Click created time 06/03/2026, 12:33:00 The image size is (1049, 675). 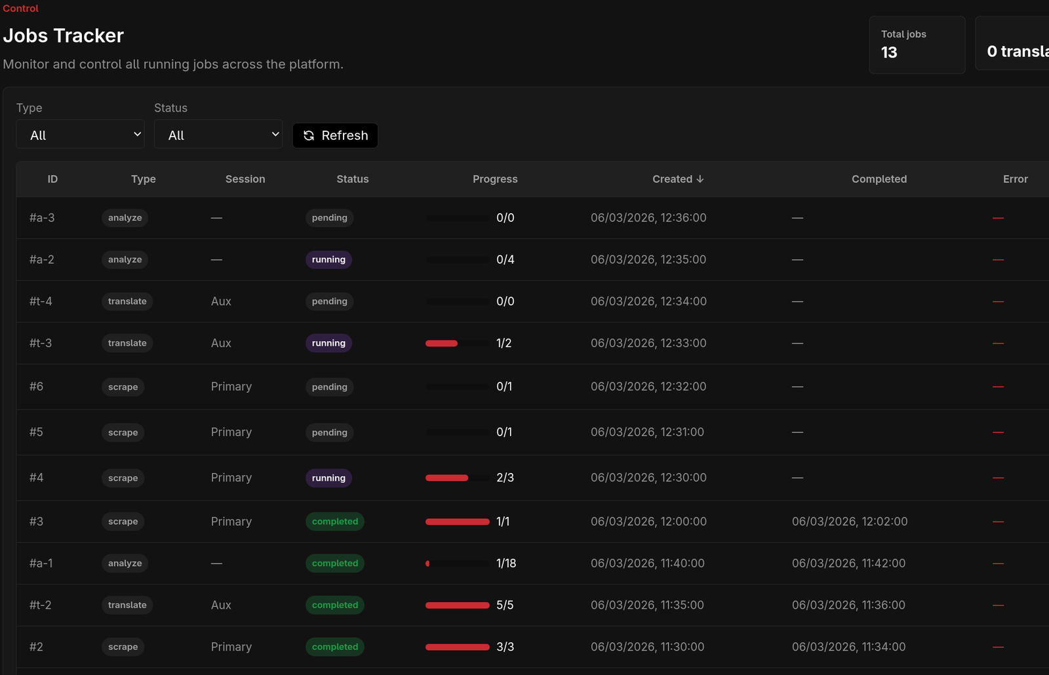pos(648,343)
